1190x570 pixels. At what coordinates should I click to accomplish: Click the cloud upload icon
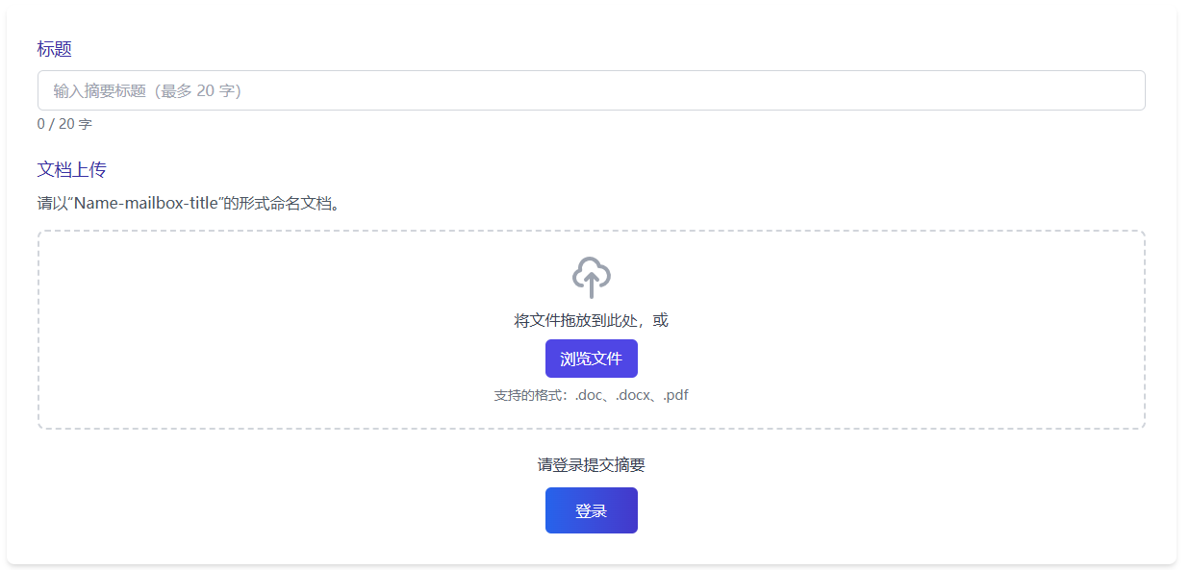(x=591, y=277)
